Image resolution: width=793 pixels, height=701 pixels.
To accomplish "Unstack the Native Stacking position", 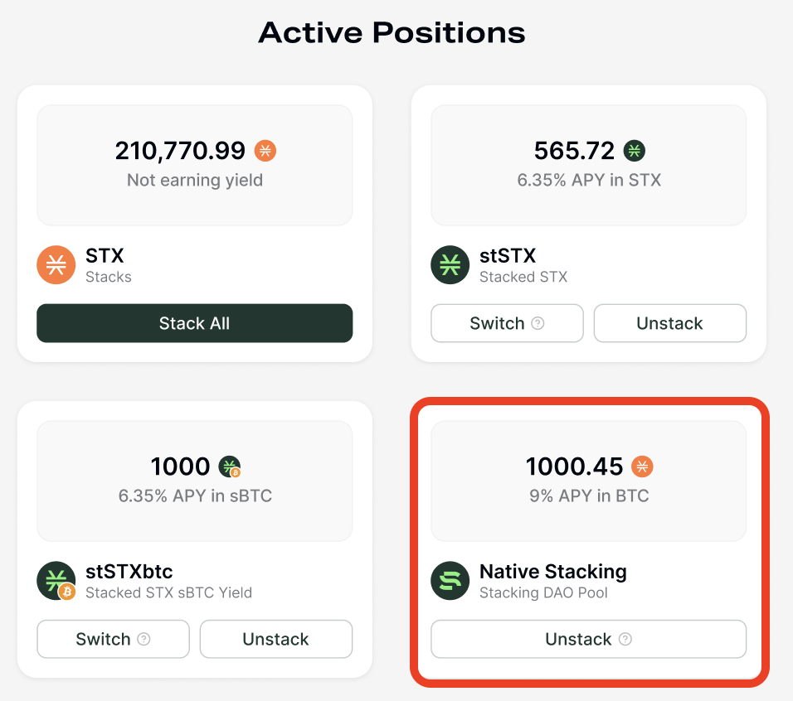I will click(578, 639).
